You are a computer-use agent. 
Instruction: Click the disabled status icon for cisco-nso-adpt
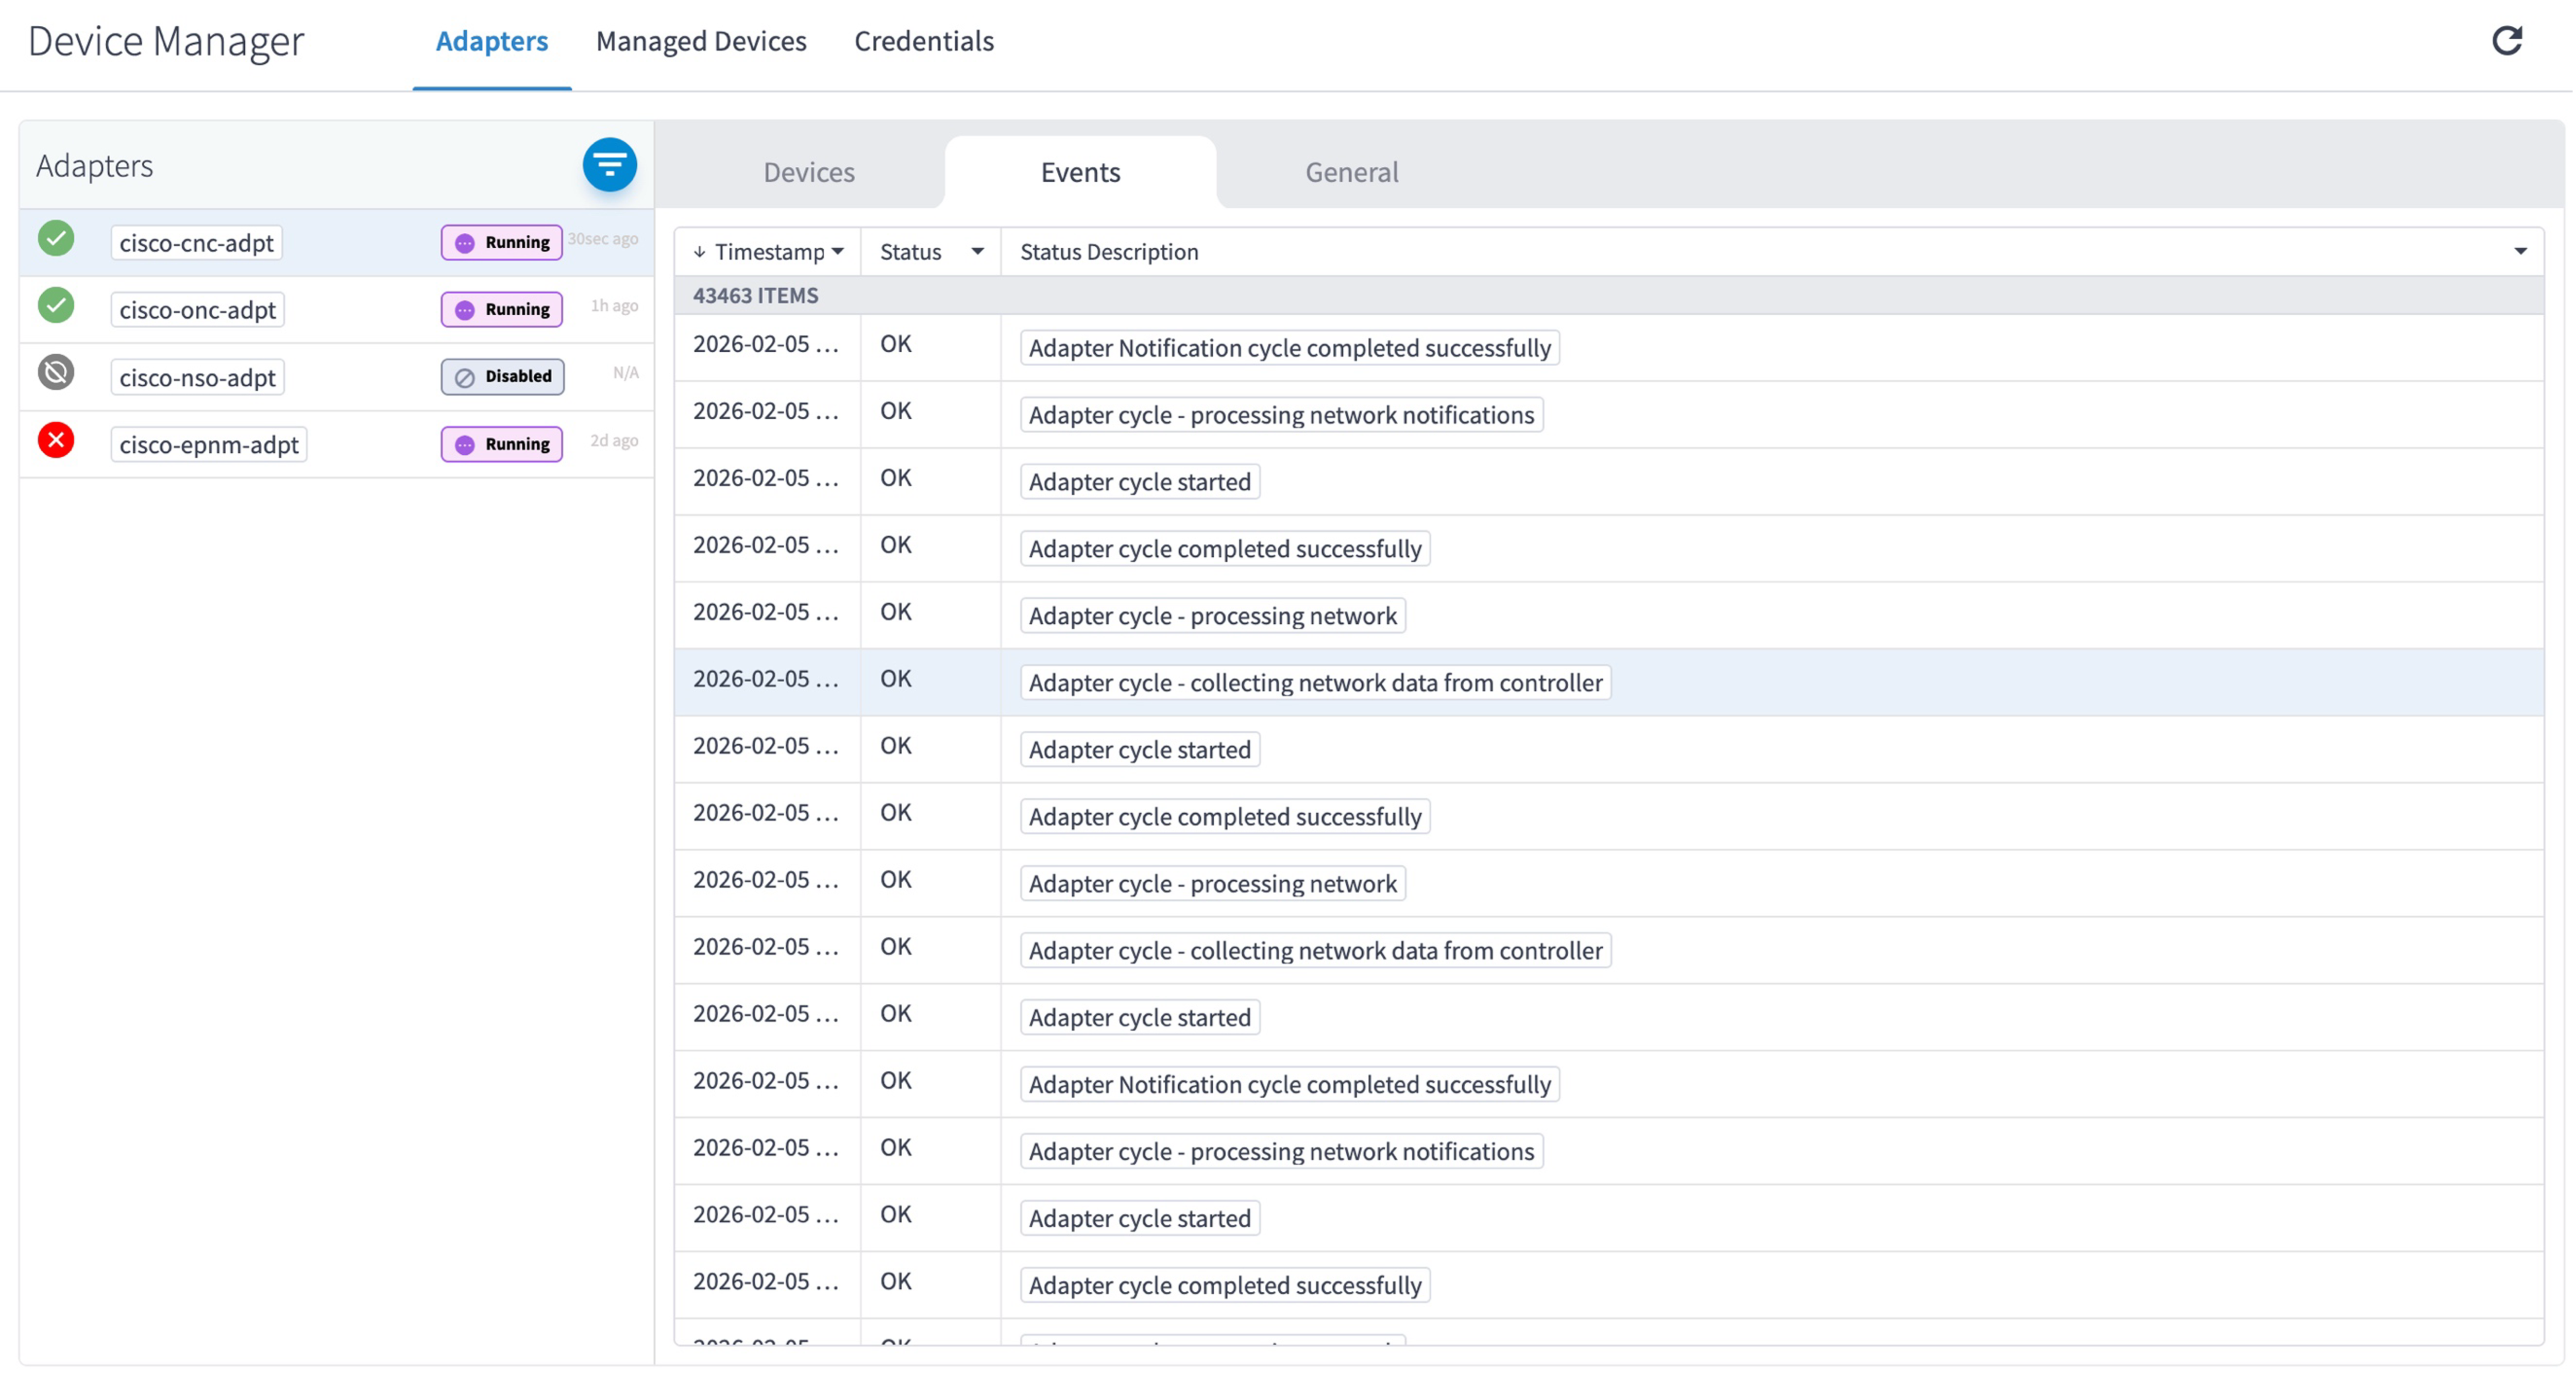(56, 373)
